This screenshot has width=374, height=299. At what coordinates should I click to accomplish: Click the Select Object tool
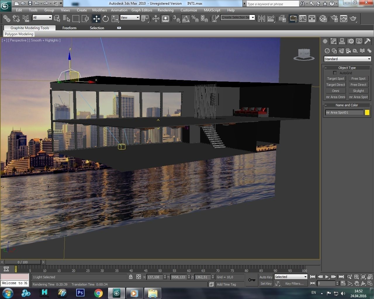point(57,19)
